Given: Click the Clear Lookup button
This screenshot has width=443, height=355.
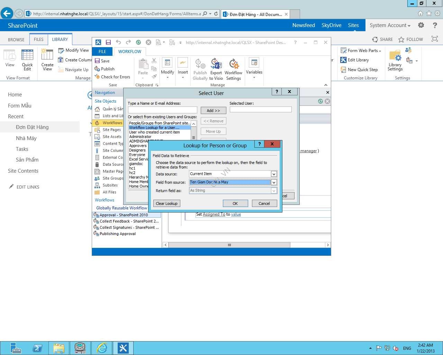Looking at the screenshot, I should pyautogui.click(x=166, y=204).
